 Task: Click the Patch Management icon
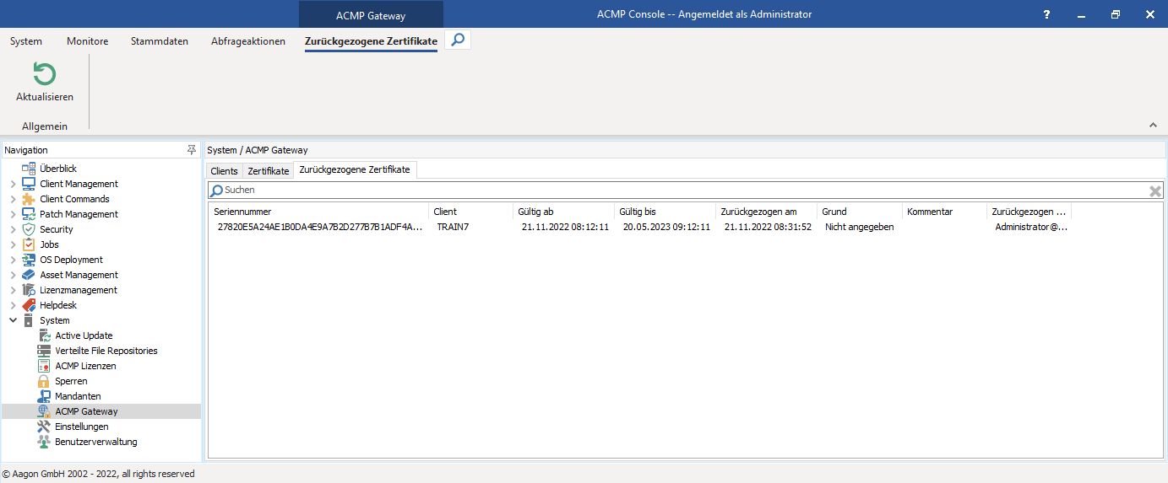[x=29, y=214]
